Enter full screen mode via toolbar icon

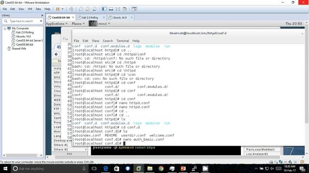pos(118,9)
